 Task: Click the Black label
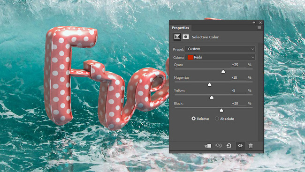click(179, 104)
